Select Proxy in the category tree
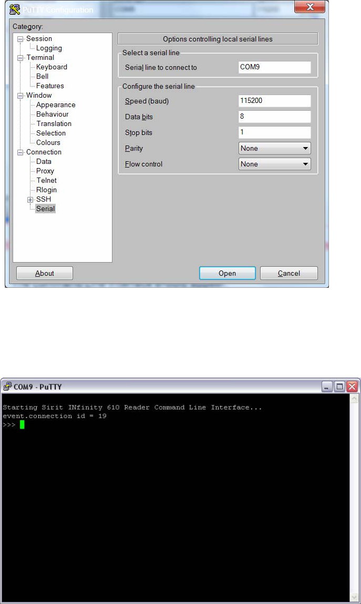This screenshot has width=361, height=604. pos(45,171)
